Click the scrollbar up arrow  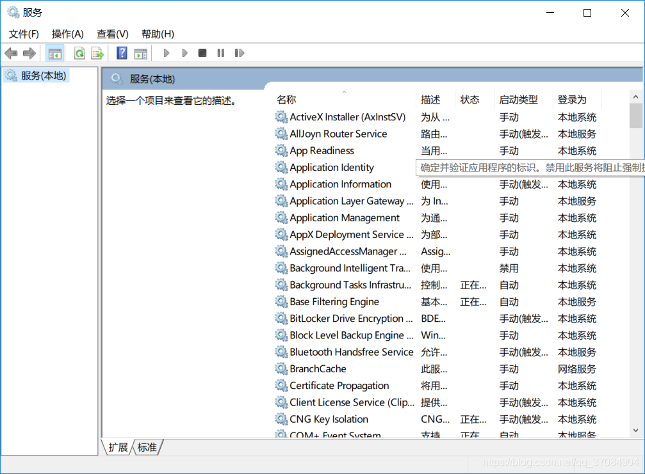(x=635, y=97)
